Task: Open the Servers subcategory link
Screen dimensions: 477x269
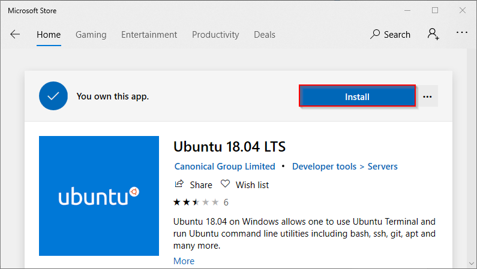Action: tap(382, 167)
